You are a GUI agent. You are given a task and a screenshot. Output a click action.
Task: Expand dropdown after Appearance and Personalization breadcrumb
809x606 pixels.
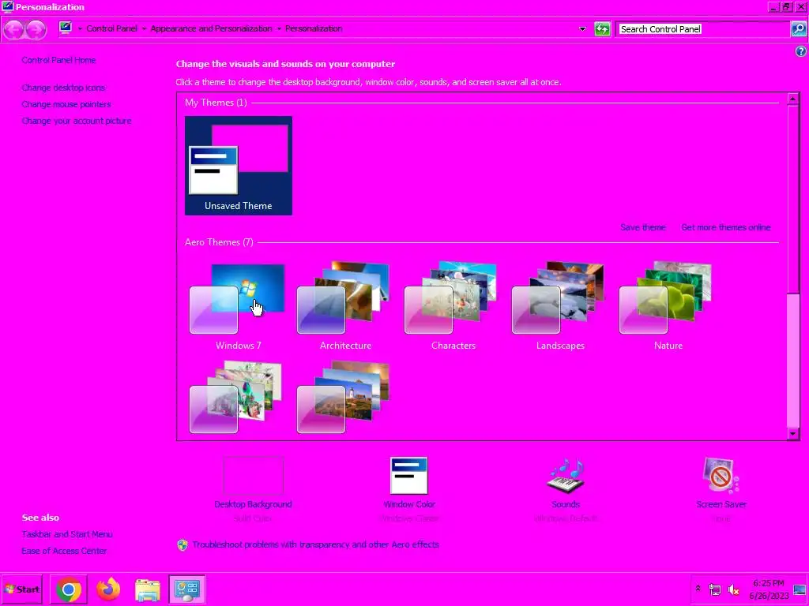[279, 29]
